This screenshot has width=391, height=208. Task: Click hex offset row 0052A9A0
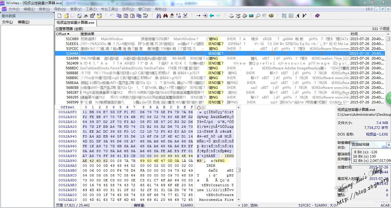pyautogui.click(x=68, y=166)
